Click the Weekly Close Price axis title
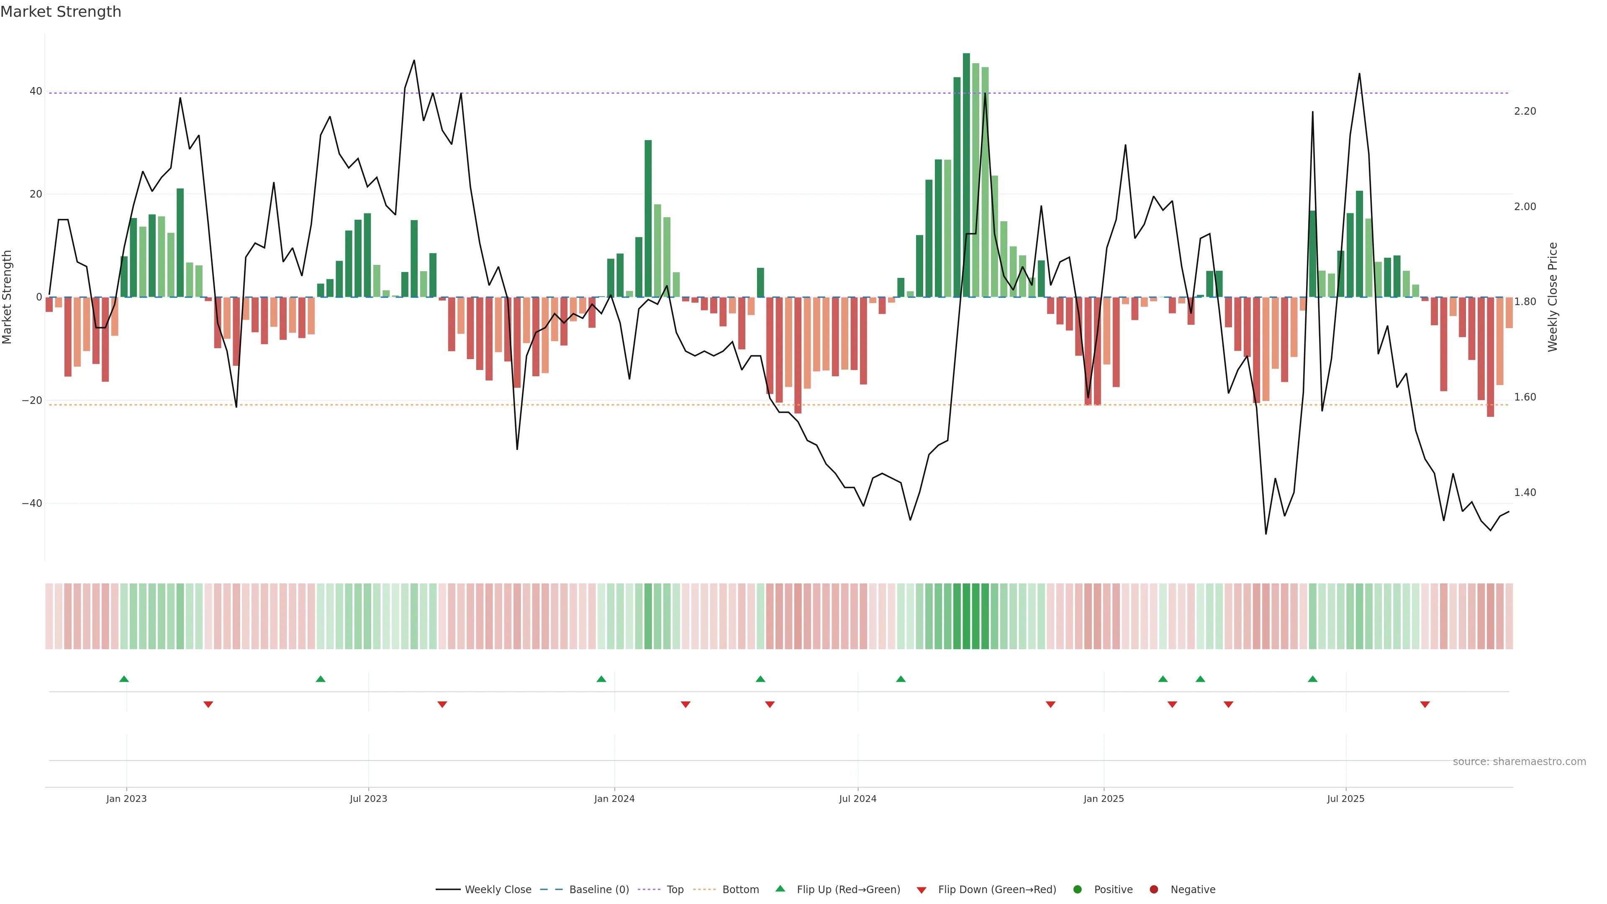 (x=1553, y=297)
